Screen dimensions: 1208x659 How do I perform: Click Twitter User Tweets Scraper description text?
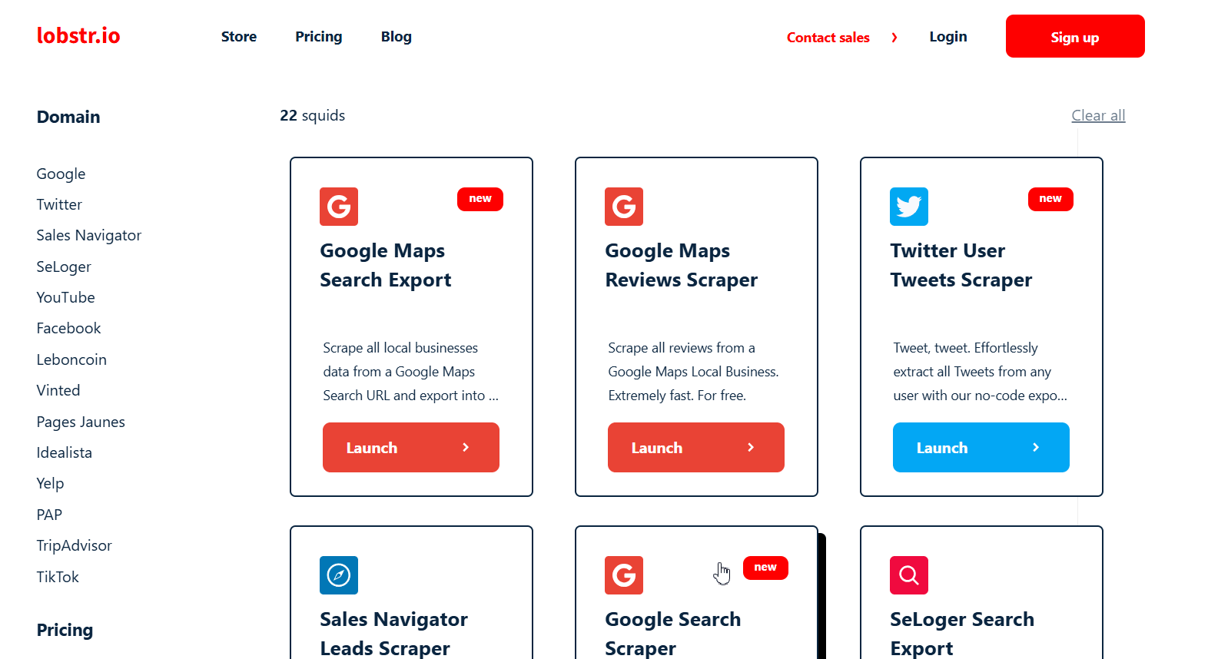[x=981, y=372]
